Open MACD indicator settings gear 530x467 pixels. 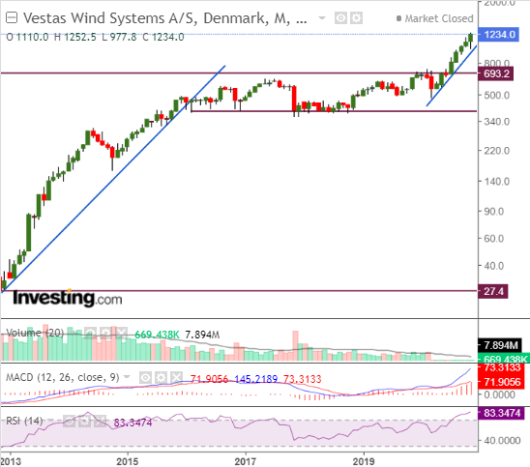pyautogui.click(x=161, y=377)
